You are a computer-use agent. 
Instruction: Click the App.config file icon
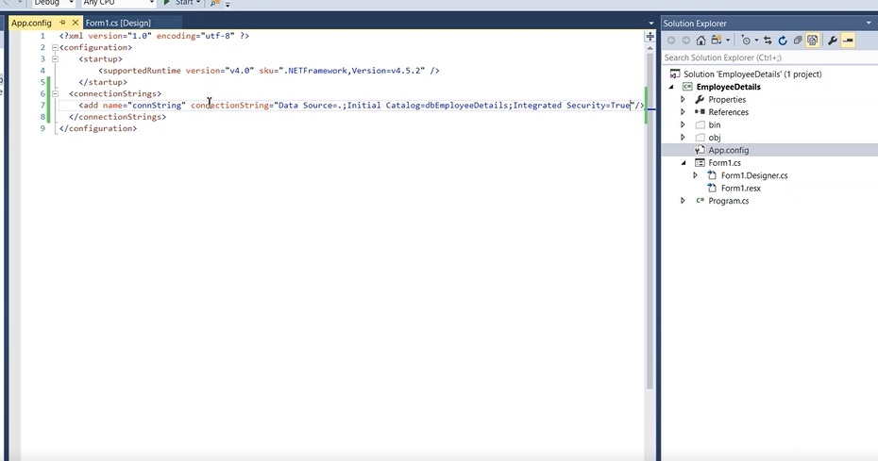[700, 150]
